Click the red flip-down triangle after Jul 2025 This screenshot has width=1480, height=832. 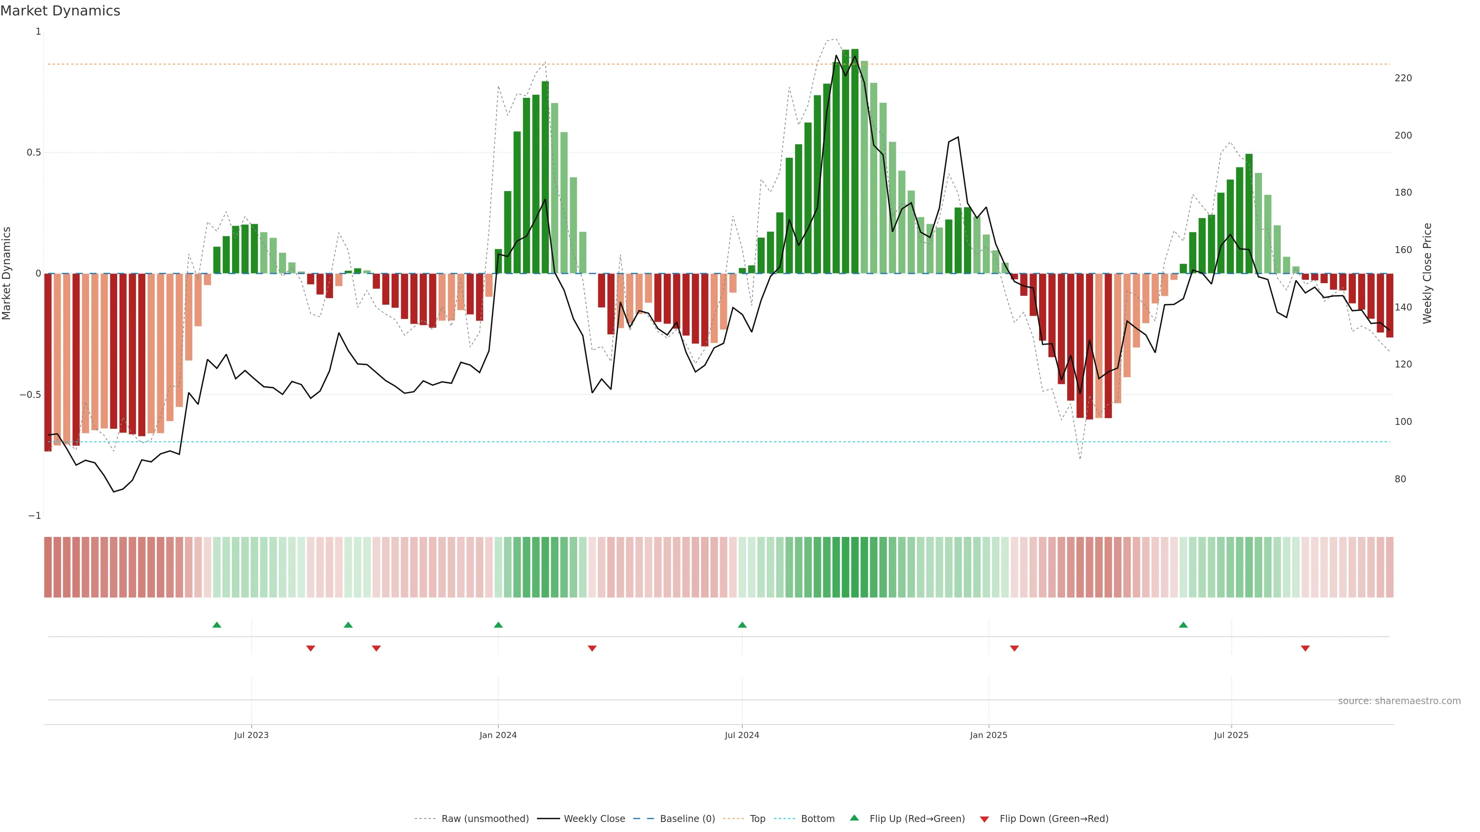click(1305, 648)
